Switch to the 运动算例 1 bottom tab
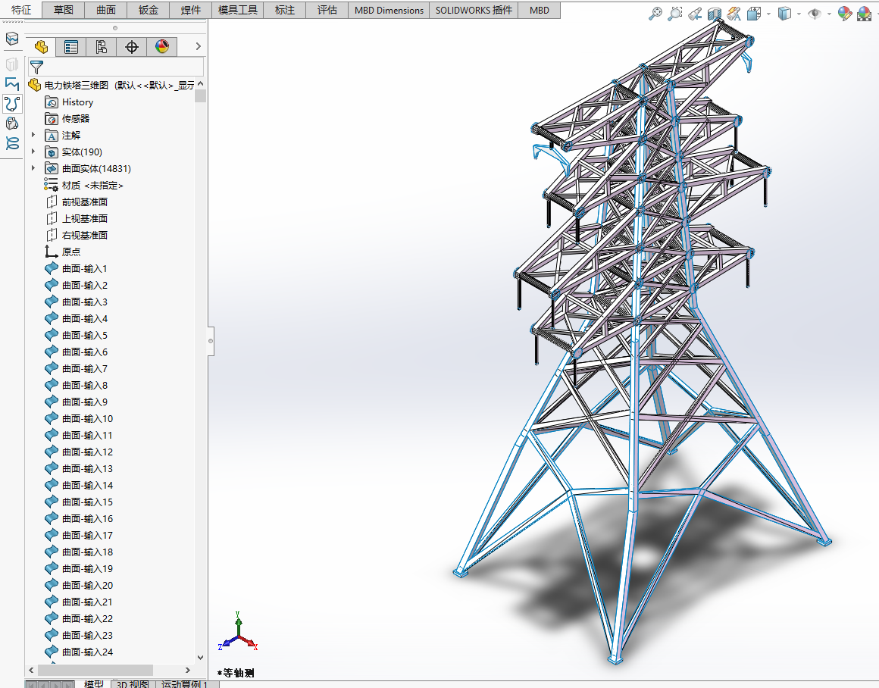The height and width of the screenshot is (688, 879). pyautogui.click(x=184, y=684)
